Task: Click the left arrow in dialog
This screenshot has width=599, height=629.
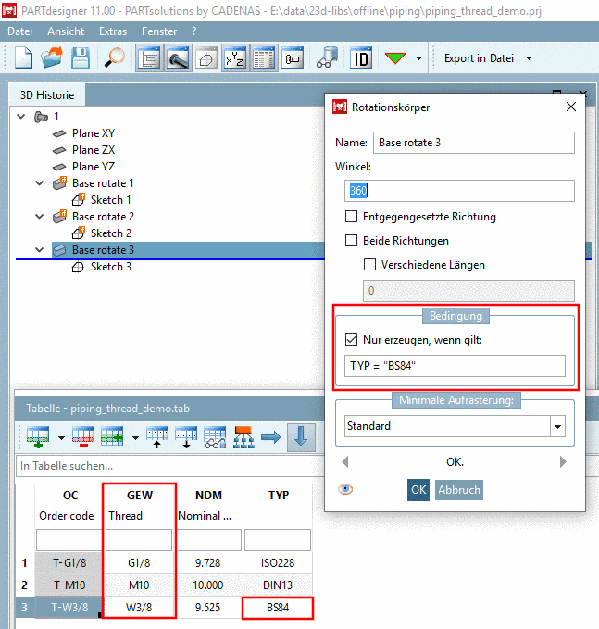Action: pyautogui.click(x=345, y=462)
